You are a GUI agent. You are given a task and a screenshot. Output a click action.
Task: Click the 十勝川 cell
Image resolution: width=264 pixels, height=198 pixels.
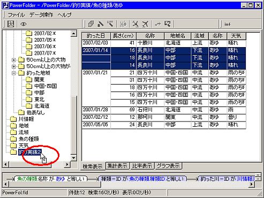click(x=150, y=43)
